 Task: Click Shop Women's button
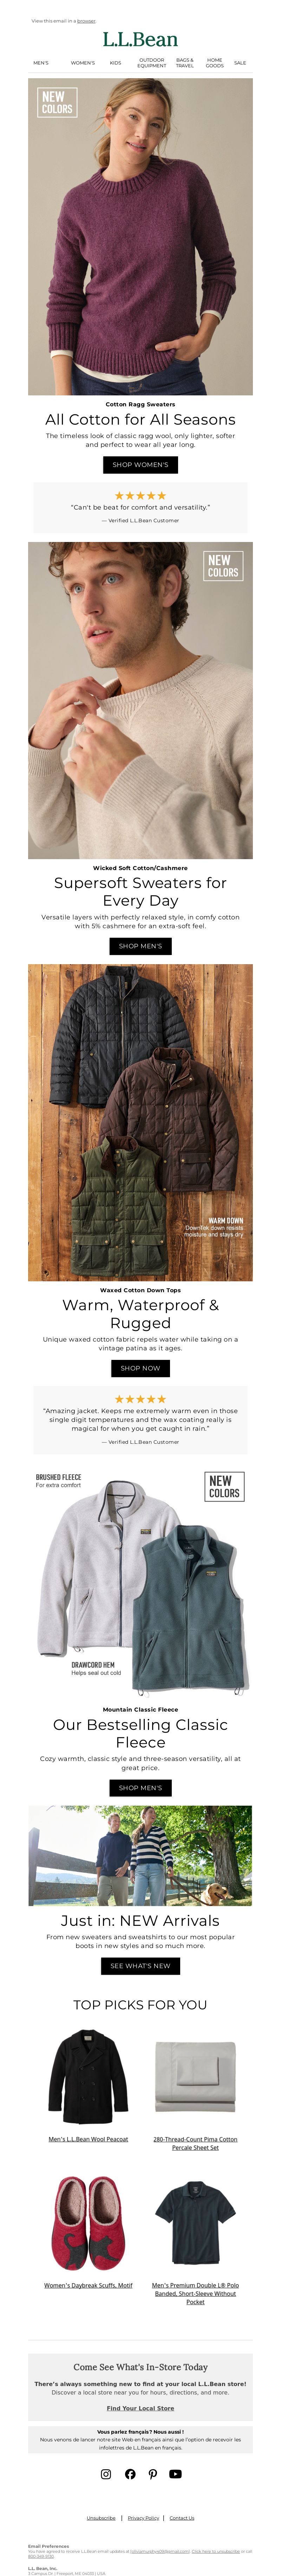[140, 465]
